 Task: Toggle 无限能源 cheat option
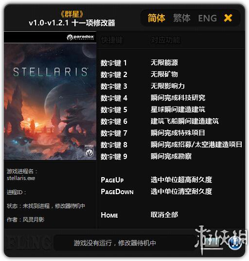pos(164,63)
